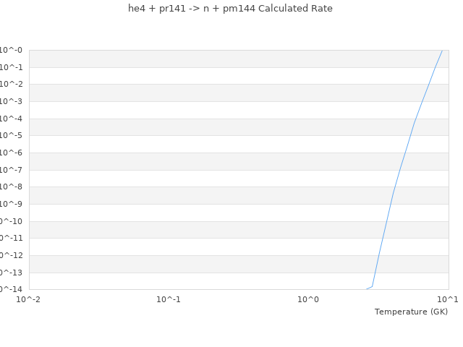
Task: Click the chart title 'he4 + pr141 -> n + pm144 Calculated Rate'
Action: 230,9
